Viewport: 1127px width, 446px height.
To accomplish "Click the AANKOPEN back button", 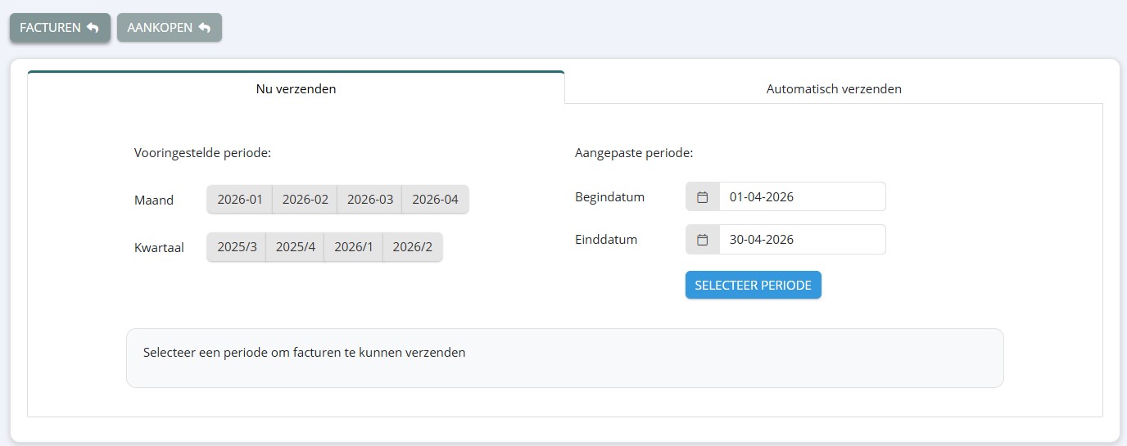I will click(170, 28).
